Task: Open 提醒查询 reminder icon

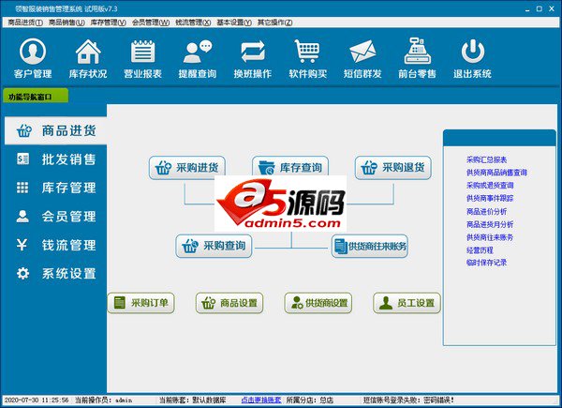Action: [198, 58]
